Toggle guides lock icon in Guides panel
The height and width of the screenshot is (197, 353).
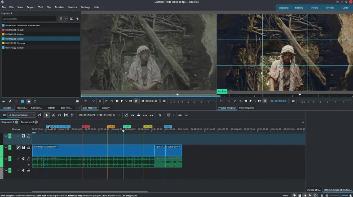point(28,101)
